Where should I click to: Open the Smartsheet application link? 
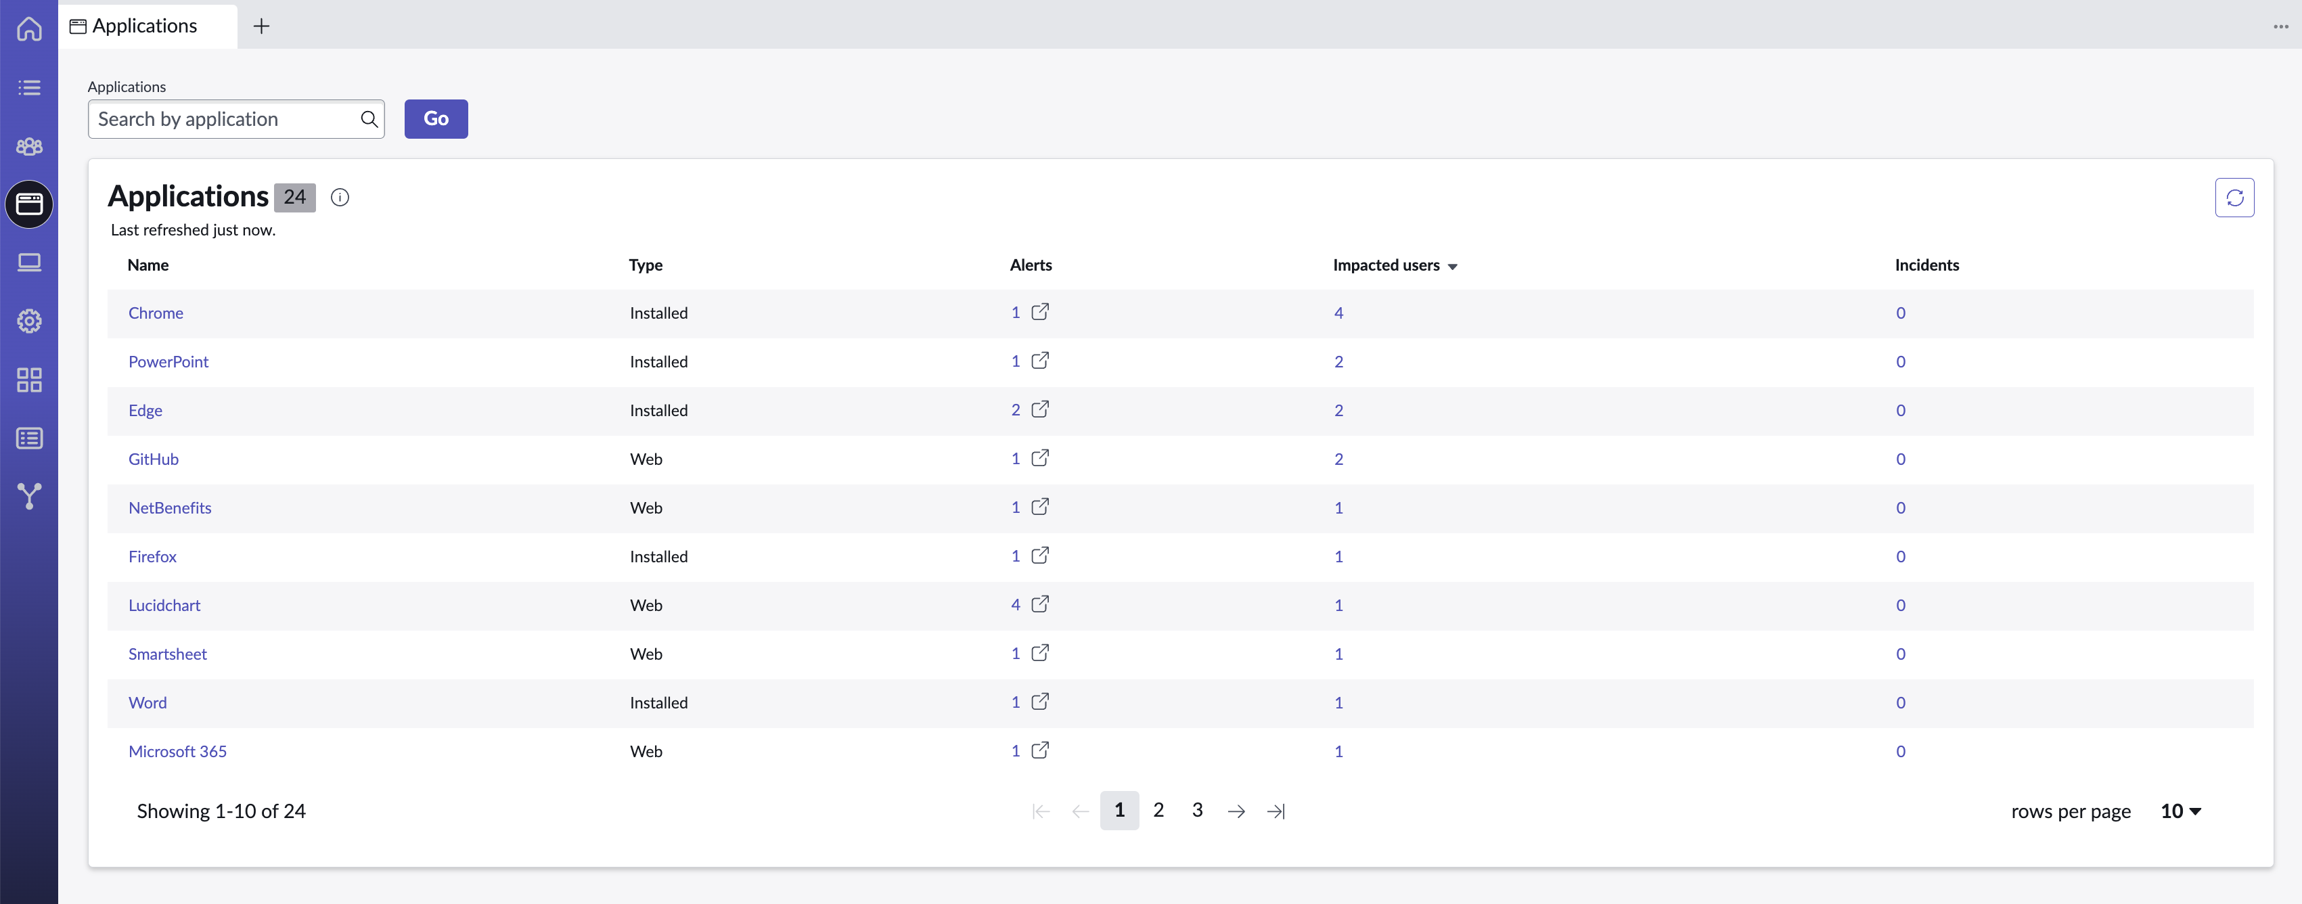[x=167, y=654]
